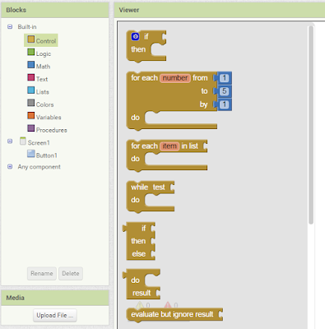This screenshot has height=329, width=325.
Task: Click the blue mutator gear on the if block
Action: click(x=135, y=36)
